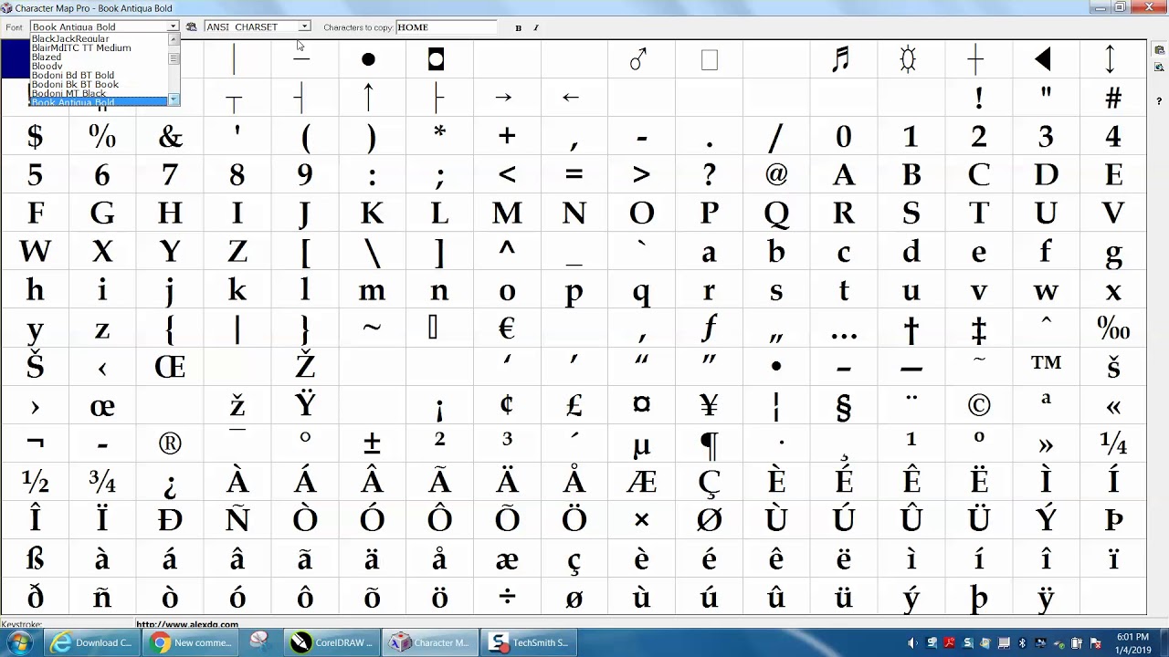Select the euro € character

pyautogui.click(x=507, y=328)
